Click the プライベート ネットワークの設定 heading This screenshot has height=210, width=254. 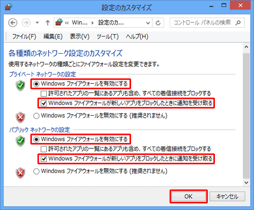[x=42, y=74]
